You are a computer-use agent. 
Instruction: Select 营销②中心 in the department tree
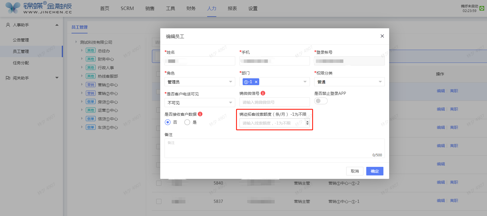[108, 93]
